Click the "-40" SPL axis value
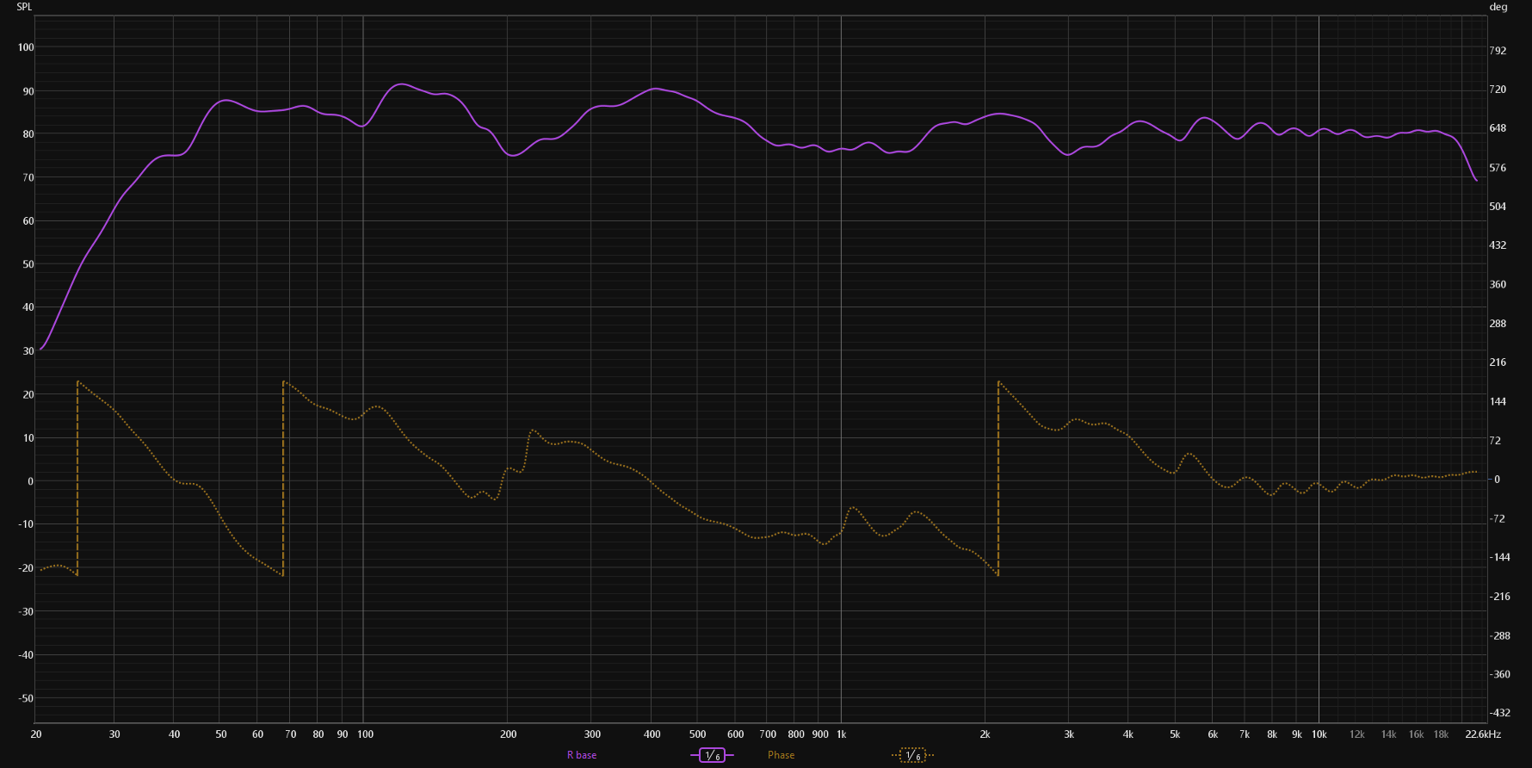 coord(26,654)
